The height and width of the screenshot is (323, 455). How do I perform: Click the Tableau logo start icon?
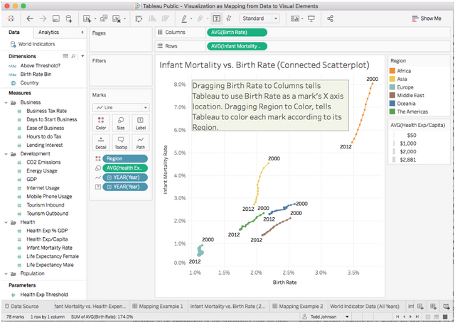click(11, 18)
